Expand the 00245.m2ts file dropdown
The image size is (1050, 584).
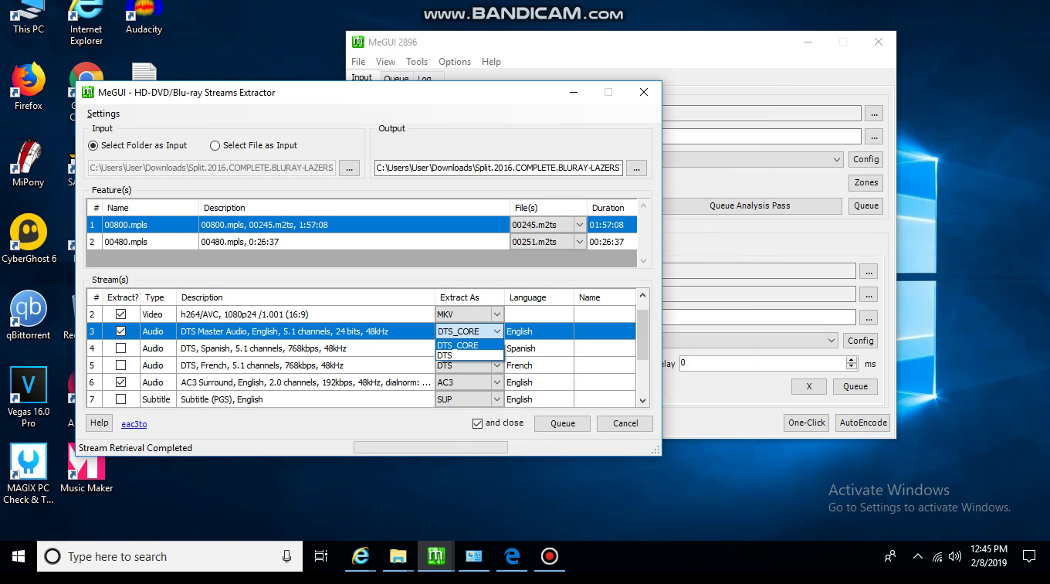pos(580,225)
